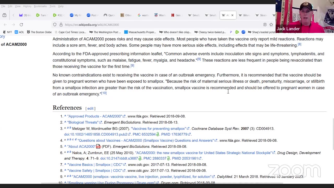Switch to the 'My M' Zoom tab
The image size is (334, 188).
(75, 15)
